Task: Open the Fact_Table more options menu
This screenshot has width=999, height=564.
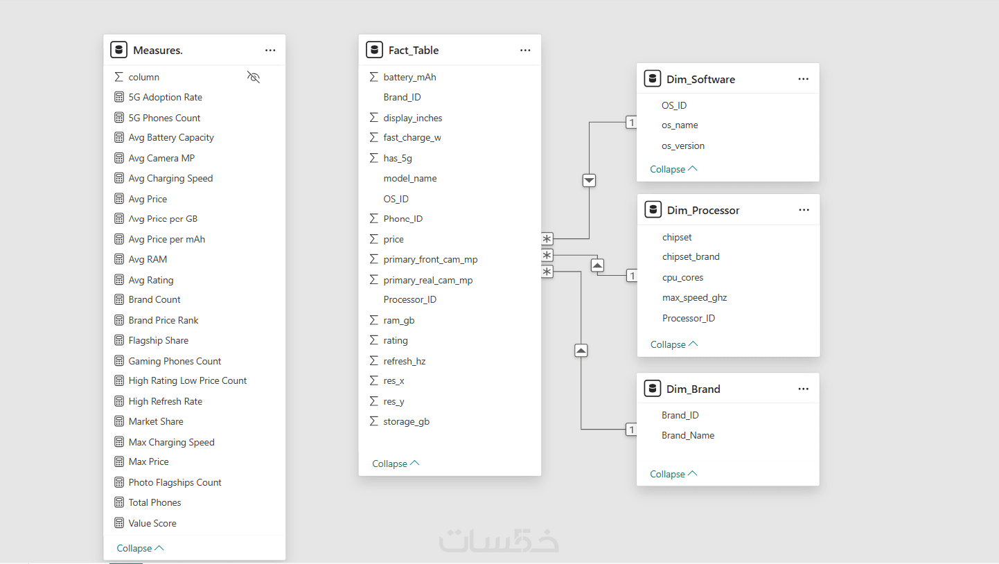Action: [x=525, y=50]
